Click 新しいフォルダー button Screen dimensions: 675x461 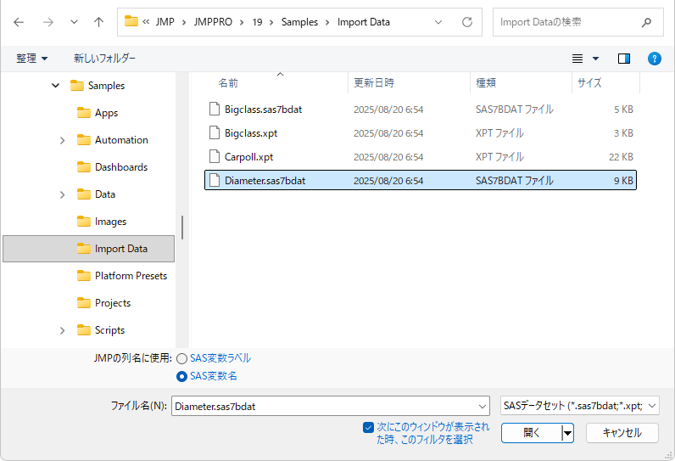104,59
